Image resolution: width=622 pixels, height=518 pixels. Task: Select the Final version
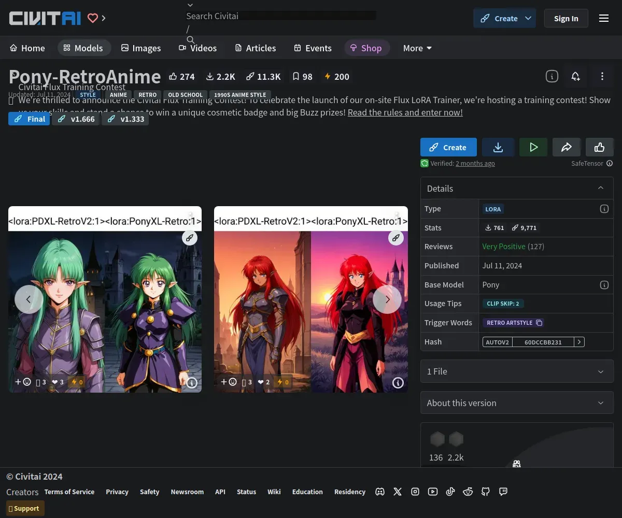[x=30, y=119]
